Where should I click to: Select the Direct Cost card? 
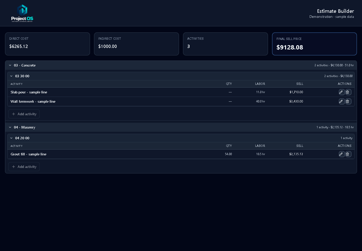pyautogui.click(x=48, y=44)
